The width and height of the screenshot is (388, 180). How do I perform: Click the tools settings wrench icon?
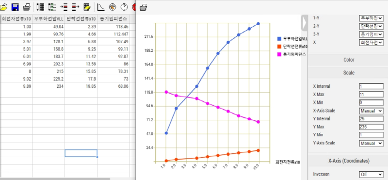pos(113,7)
